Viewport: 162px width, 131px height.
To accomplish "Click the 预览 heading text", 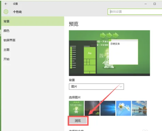I will (74, 24).
